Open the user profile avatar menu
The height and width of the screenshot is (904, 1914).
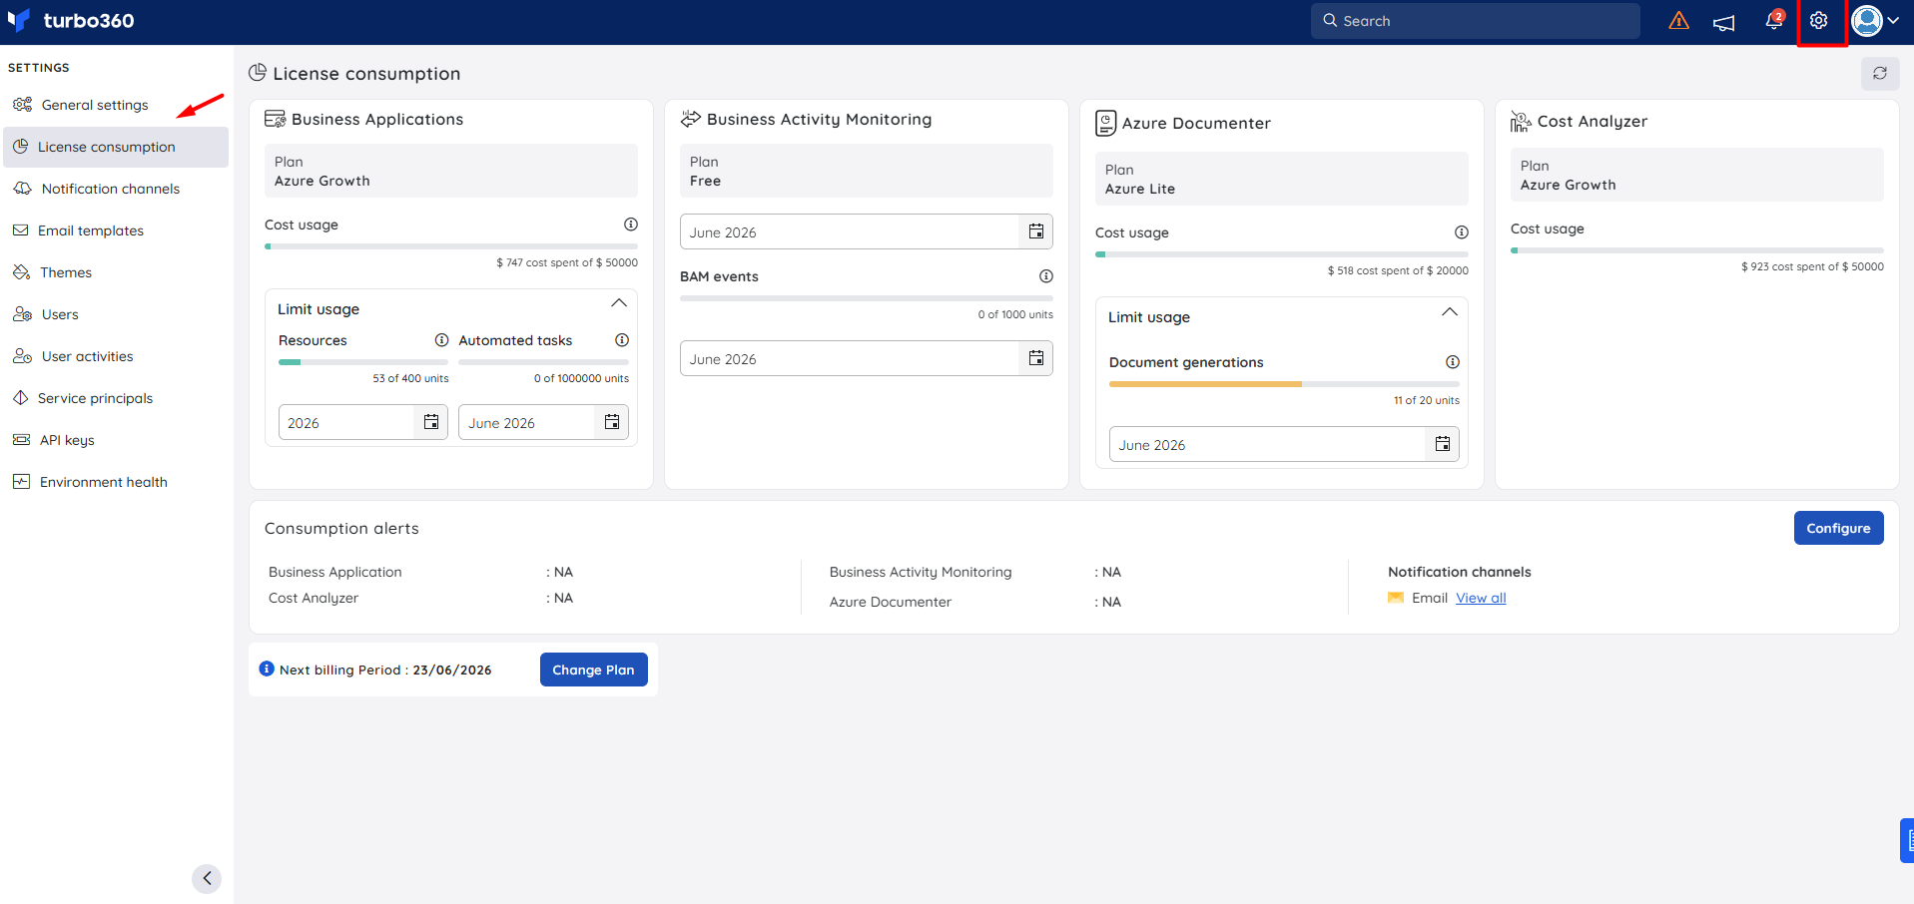1875,21
